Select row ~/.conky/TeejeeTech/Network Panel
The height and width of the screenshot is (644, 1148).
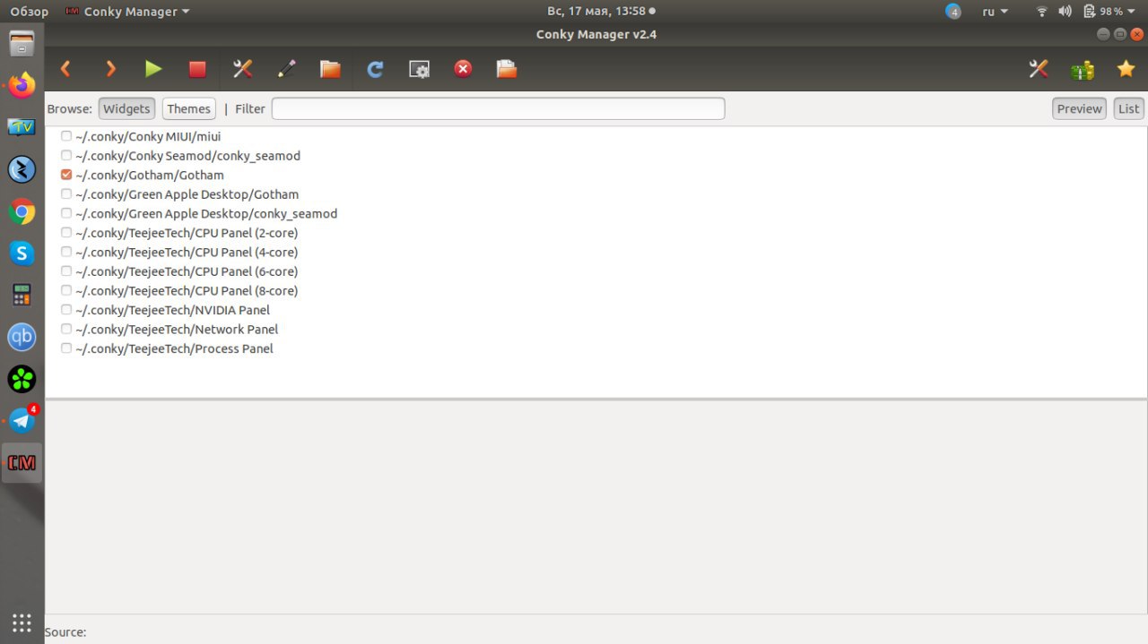coord(596,329)
